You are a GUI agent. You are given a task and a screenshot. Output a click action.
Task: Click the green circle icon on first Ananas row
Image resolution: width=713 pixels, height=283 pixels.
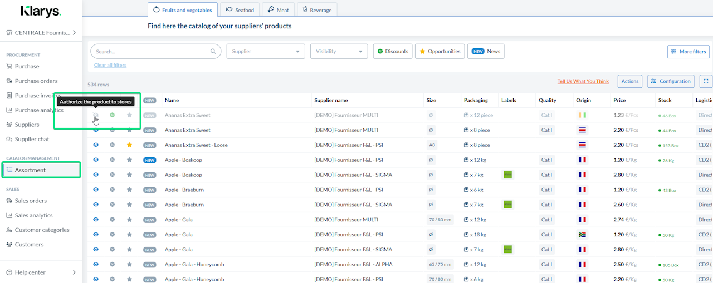click(x=113, y=115)
